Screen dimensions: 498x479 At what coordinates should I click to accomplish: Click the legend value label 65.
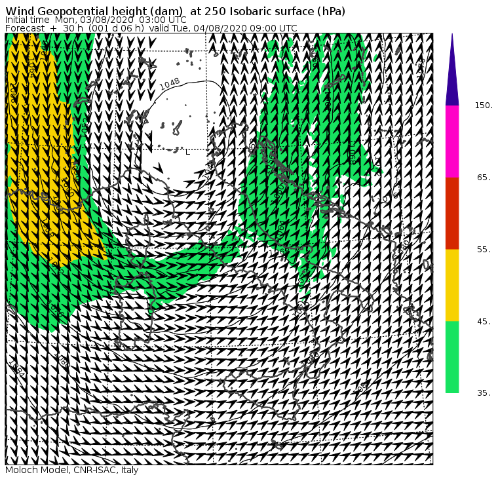[484, 177]
